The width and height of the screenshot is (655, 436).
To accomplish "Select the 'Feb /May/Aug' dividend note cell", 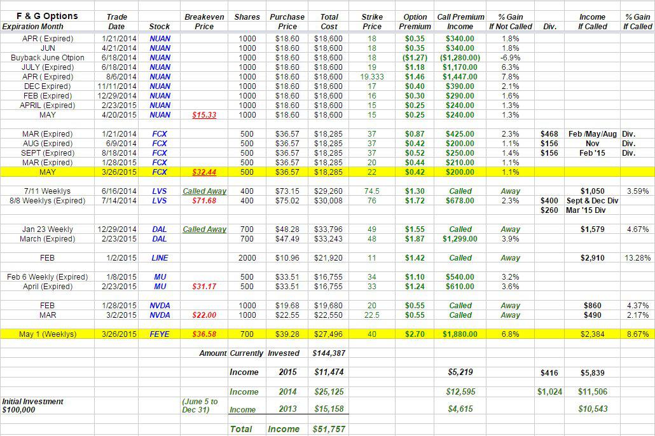I will pos(592,134).
